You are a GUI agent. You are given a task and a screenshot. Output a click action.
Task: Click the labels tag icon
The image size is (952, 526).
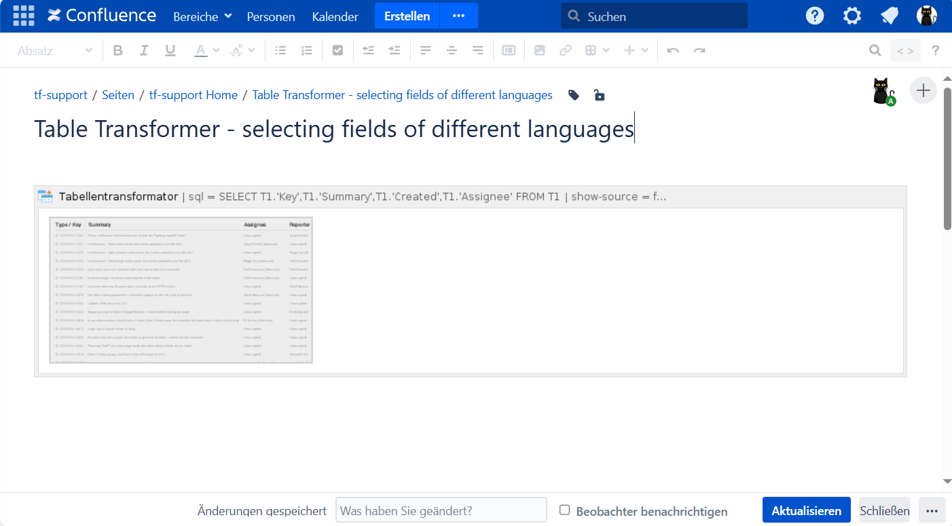(x=574, y=95)
